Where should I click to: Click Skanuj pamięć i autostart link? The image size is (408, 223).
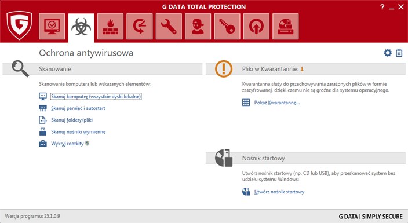pyautogui.click(x=78, y=108)
